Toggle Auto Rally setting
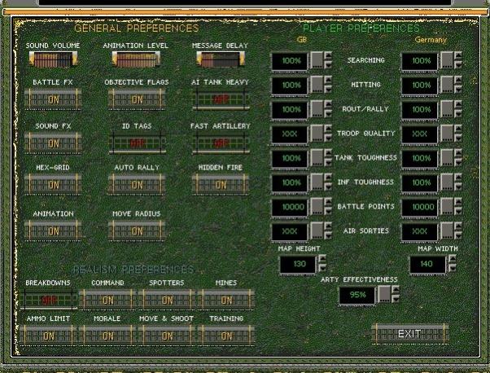The width and height of the screenshot is (490, 373). click(136, 185)
